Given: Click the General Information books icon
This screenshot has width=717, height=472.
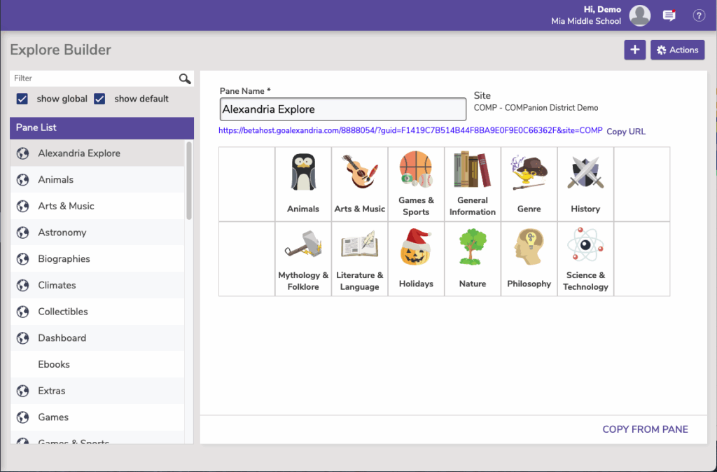Looking at the screenshot, I should (x=473, y=169).
